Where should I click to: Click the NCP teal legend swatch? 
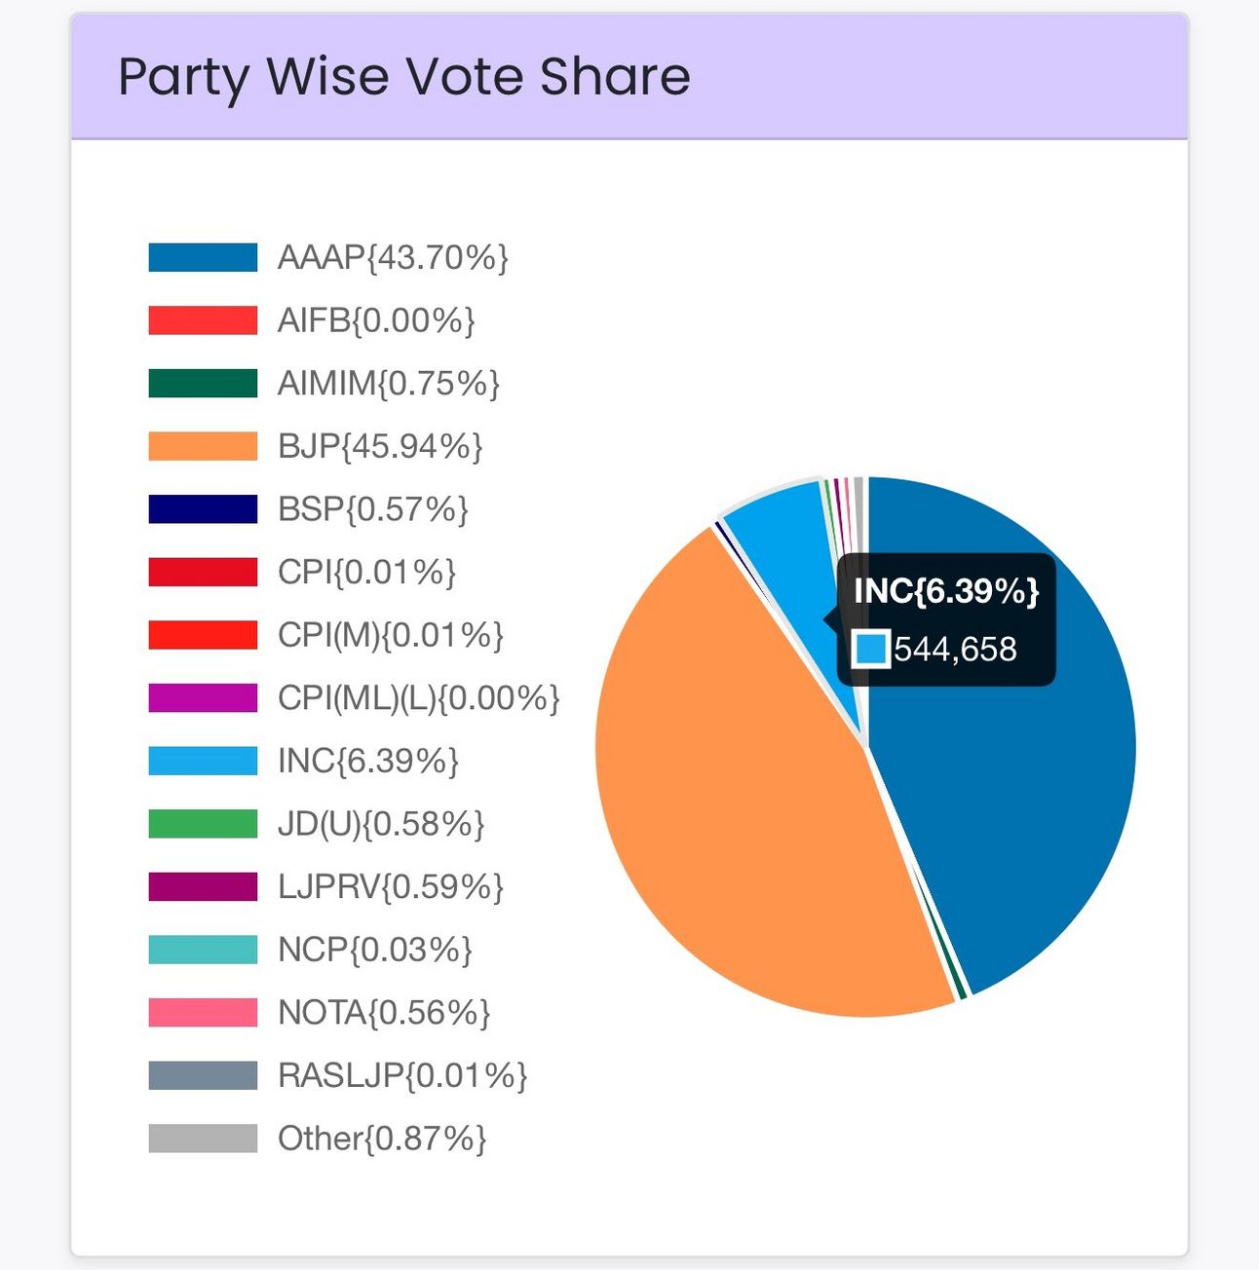coord(203,950)
